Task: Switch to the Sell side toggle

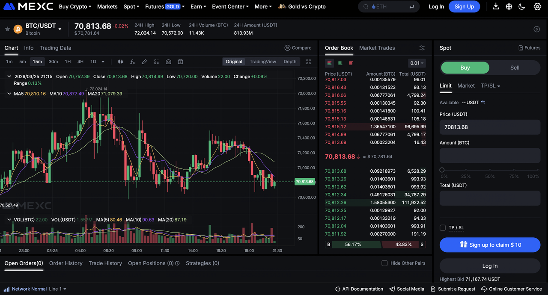Action: pyautogui.click(x=515, y=68)
